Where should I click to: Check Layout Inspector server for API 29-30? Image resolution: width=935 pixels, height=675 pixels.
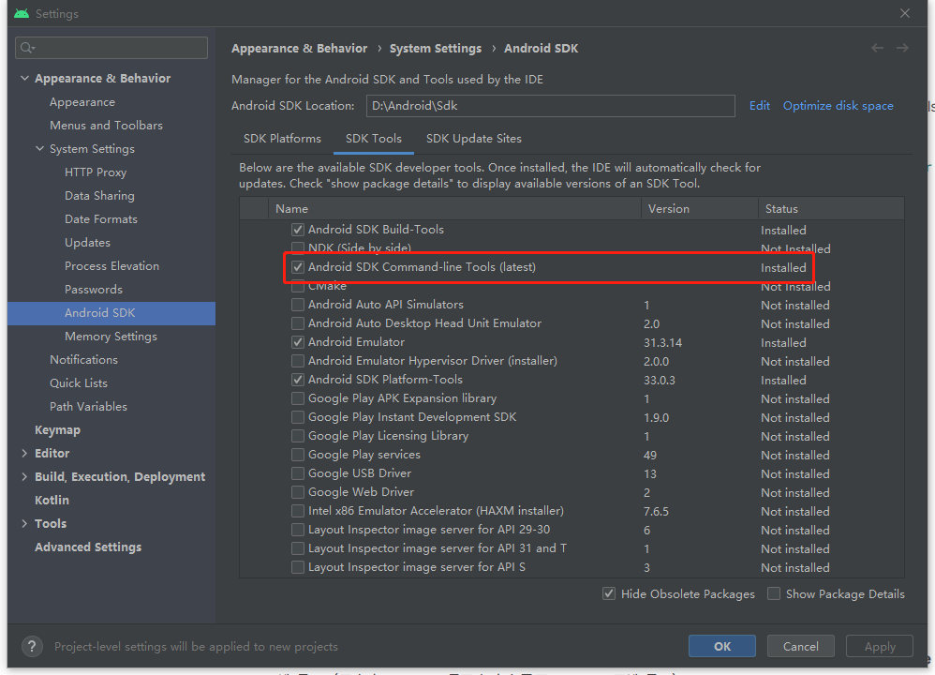click(x=298, y=530)
